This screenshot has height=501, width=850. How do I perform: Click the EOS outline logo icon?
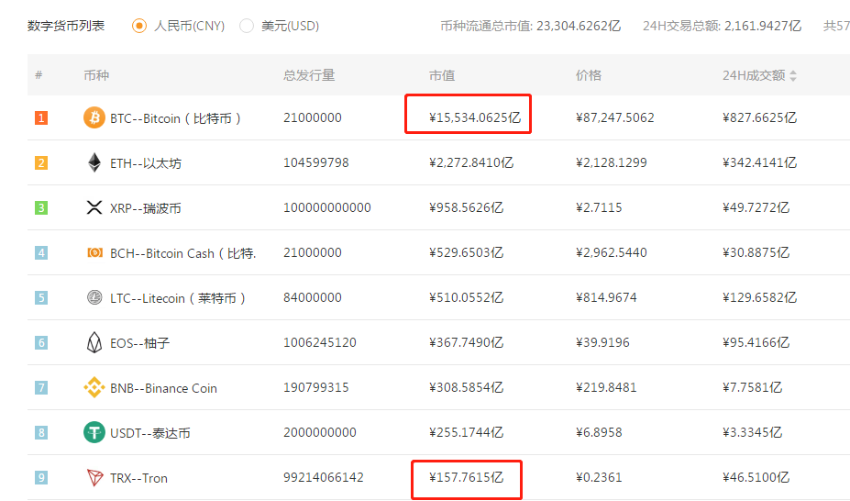point(94,342)
